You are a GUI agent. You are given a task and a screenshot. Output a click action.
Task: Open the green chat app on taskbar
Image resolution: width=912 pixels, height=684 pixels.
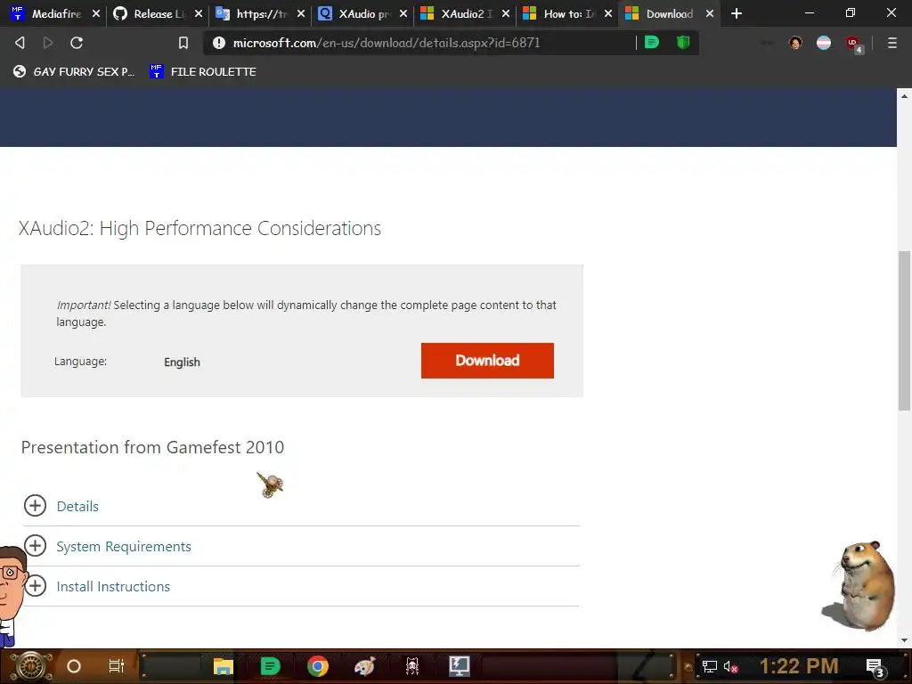[270, 666]
